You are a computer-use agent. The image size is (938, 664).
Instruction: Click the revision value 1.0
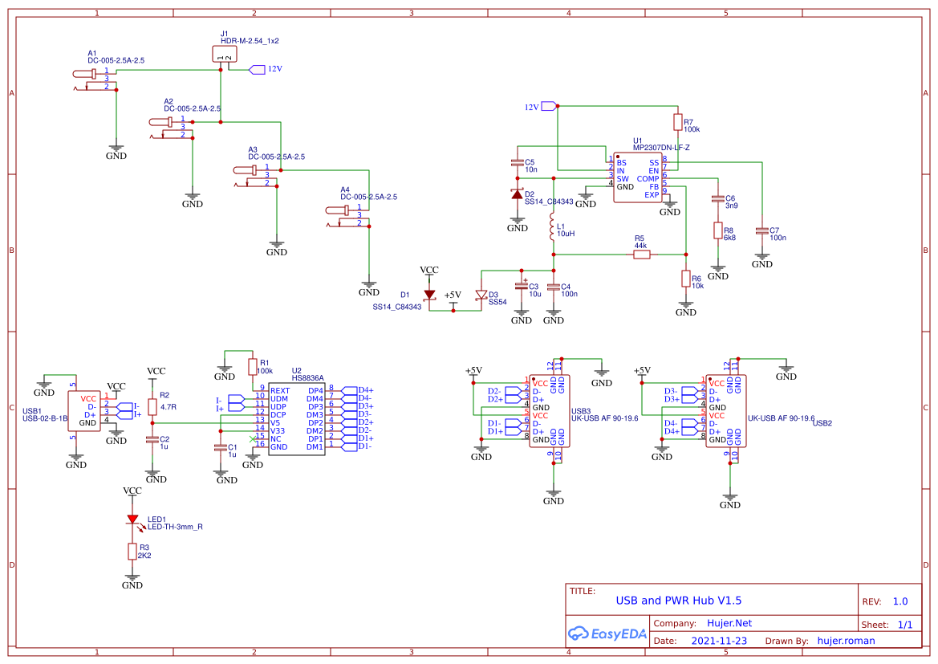pos(900,601)
